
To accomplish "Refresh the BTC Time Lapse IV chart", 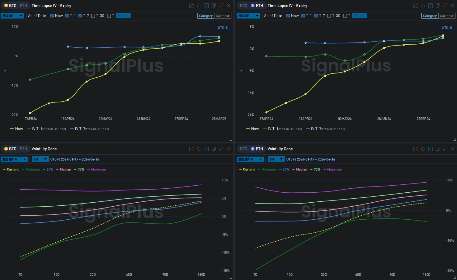I will [199, 6].
